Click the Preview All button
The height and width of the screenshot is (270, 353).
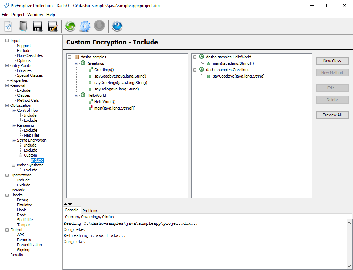pos(332,115)
